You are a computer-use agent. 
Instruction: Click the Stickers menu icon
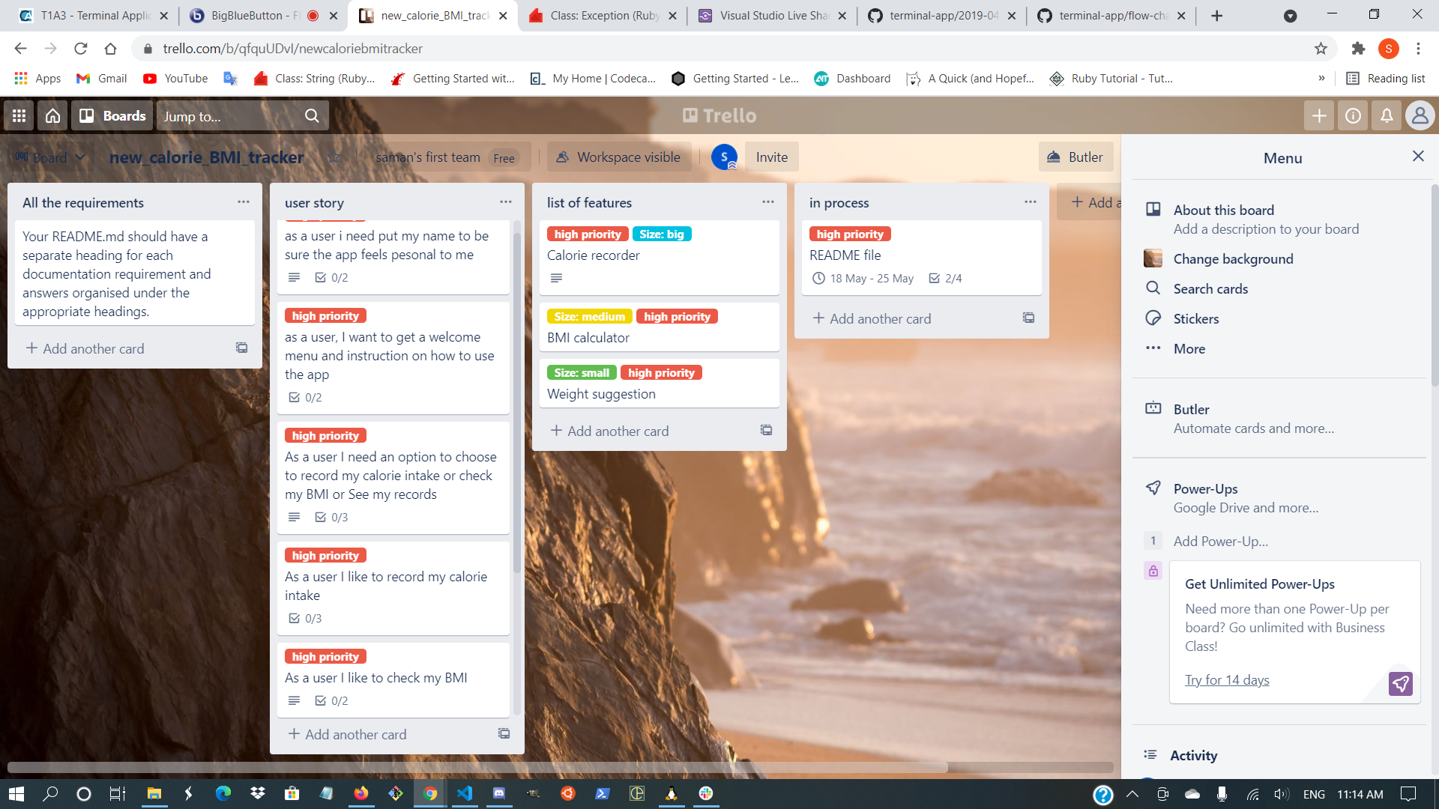click(x=1153, y=318)
